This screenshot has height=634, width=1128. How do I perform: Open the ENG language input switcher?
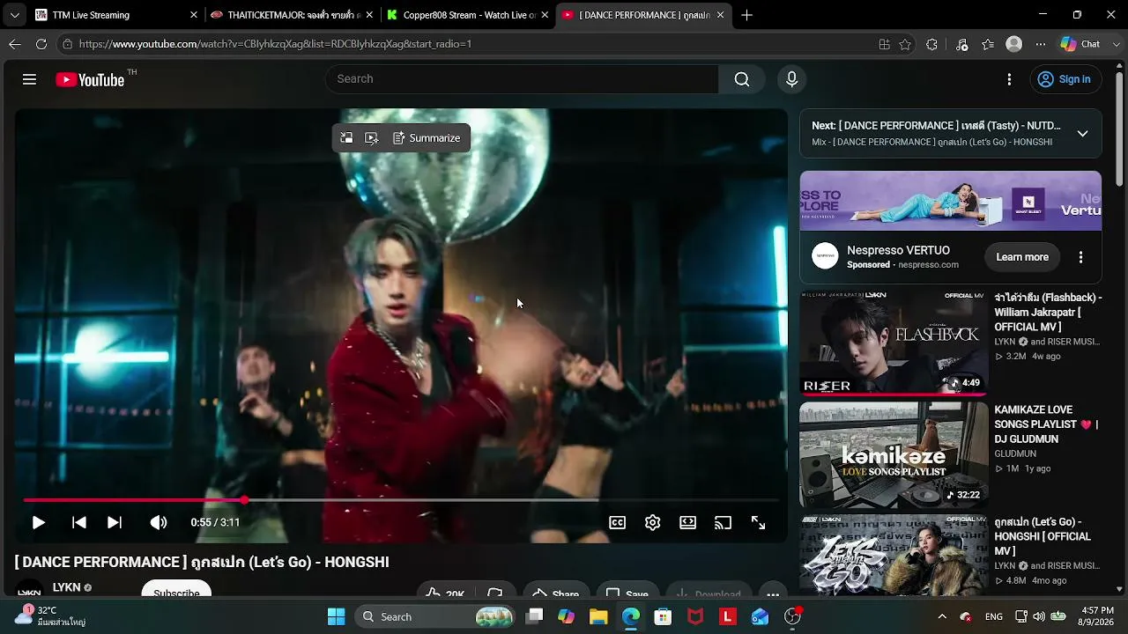pos(994,617)
